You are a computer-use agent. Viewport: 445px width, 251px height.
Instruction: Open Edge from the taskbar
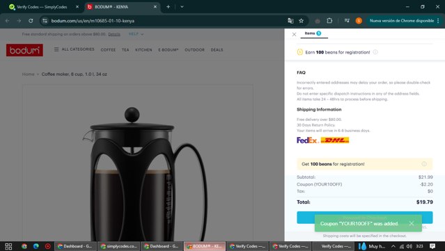[36, 246]
